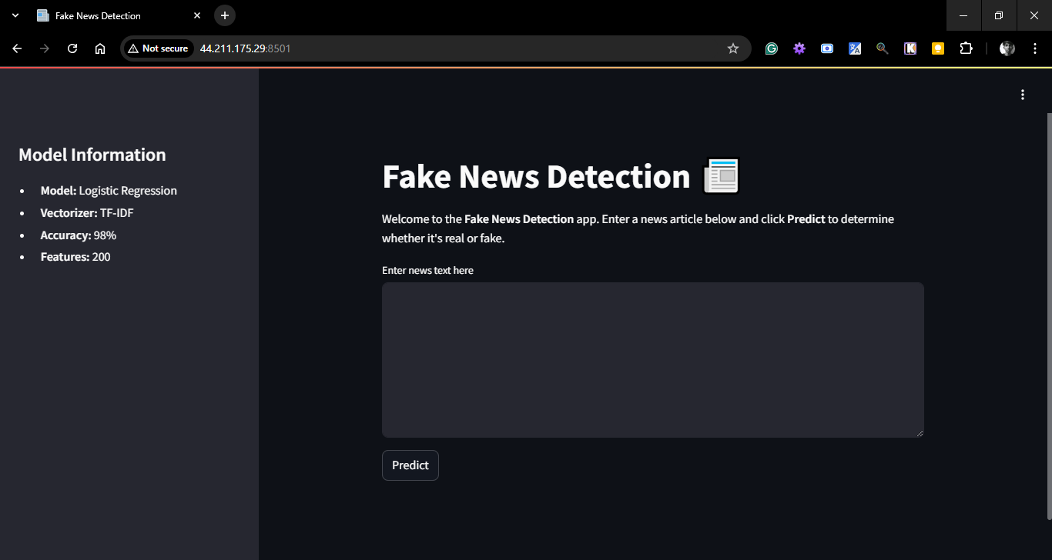
Task: Bookmark this page with the star icon
Action: click(x=732, y=48)
